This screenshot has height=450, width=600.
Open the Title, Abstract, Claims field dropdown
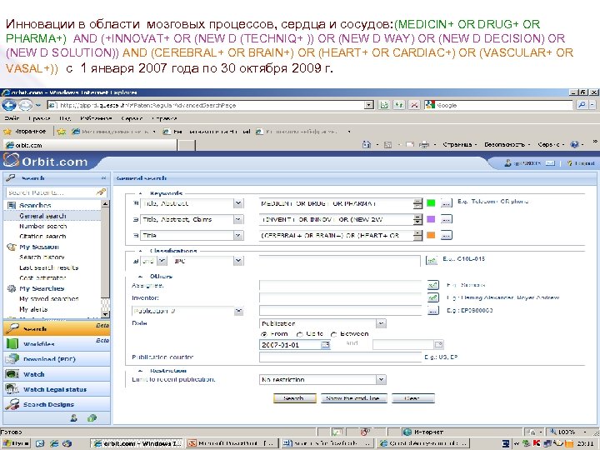click(238, 219)
